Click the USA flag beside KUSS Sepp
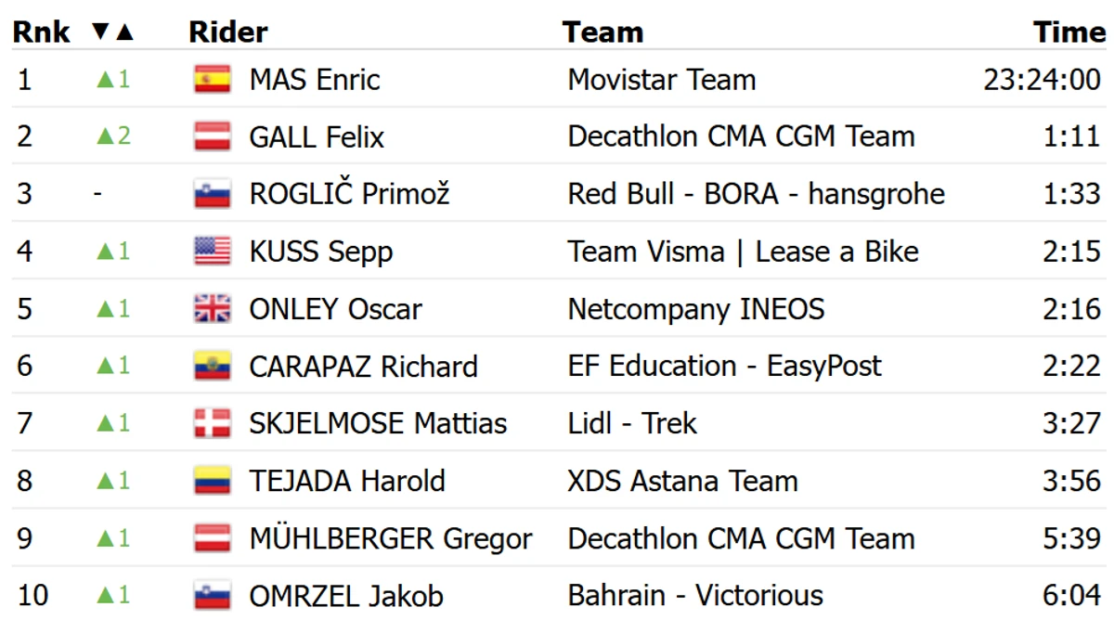 213,251
